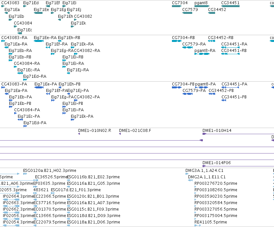Open transcript CG7579-RA label
Image resolution: width=274 pixels, height=227 pixels.
click(x=194, y=44)
